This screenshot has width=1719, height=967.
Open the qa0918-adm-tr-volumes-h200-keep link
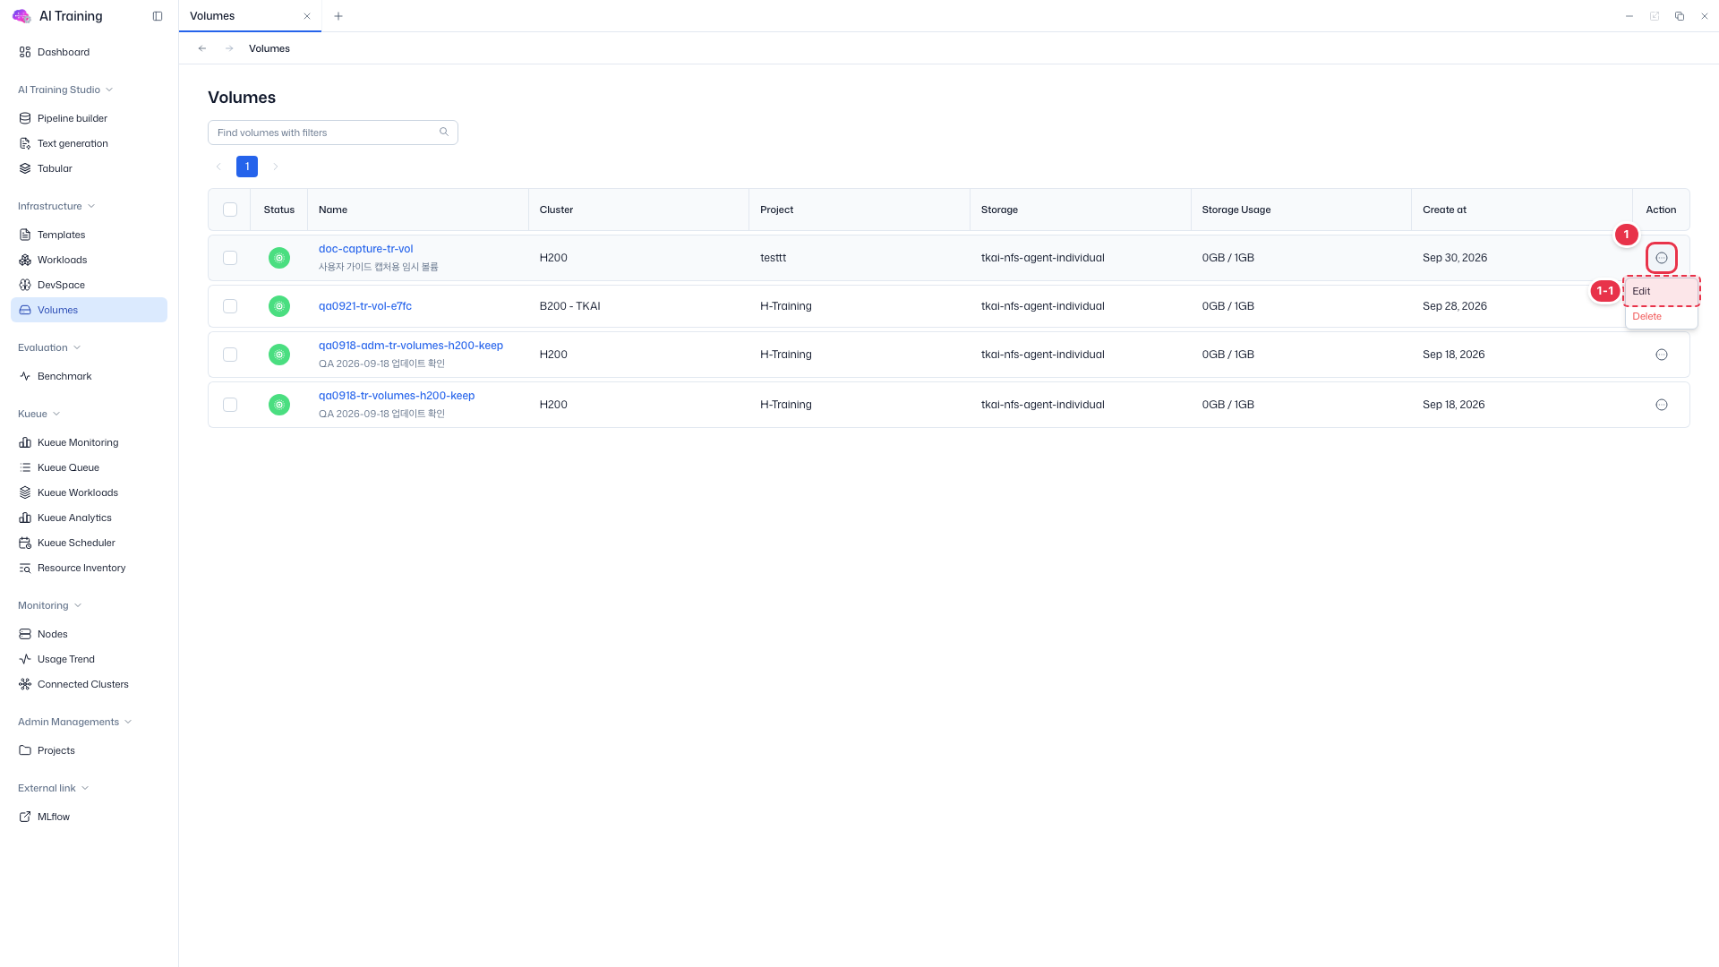click(411, 346)
